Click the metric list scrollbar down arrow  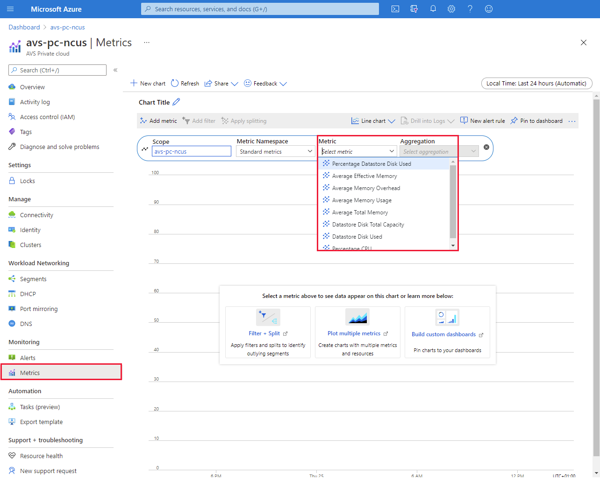(x=453, y=246)
